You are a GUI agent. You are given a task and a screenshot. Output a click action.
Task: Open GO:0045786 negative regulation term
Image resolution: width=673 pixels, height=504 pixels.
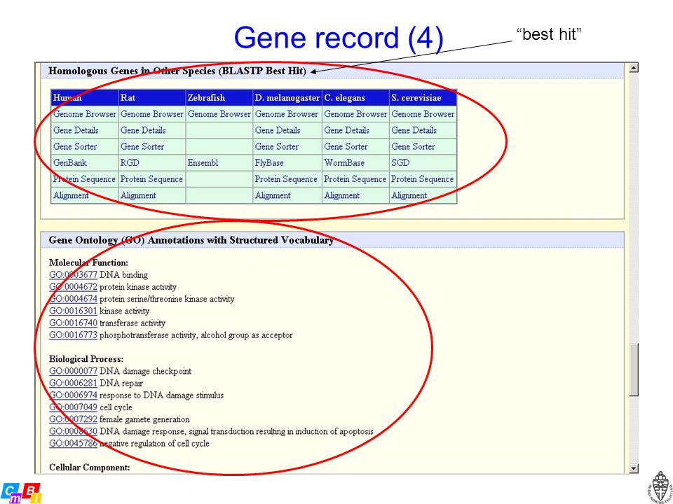(73, 443)
